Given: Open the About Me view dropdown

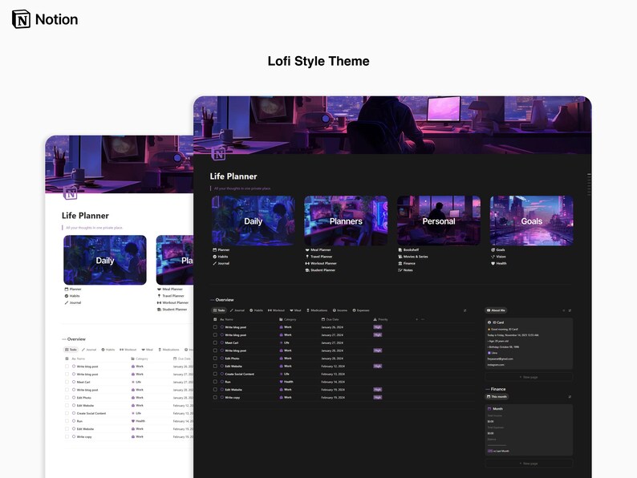Looking at the screenshot, I should point(496,310).
